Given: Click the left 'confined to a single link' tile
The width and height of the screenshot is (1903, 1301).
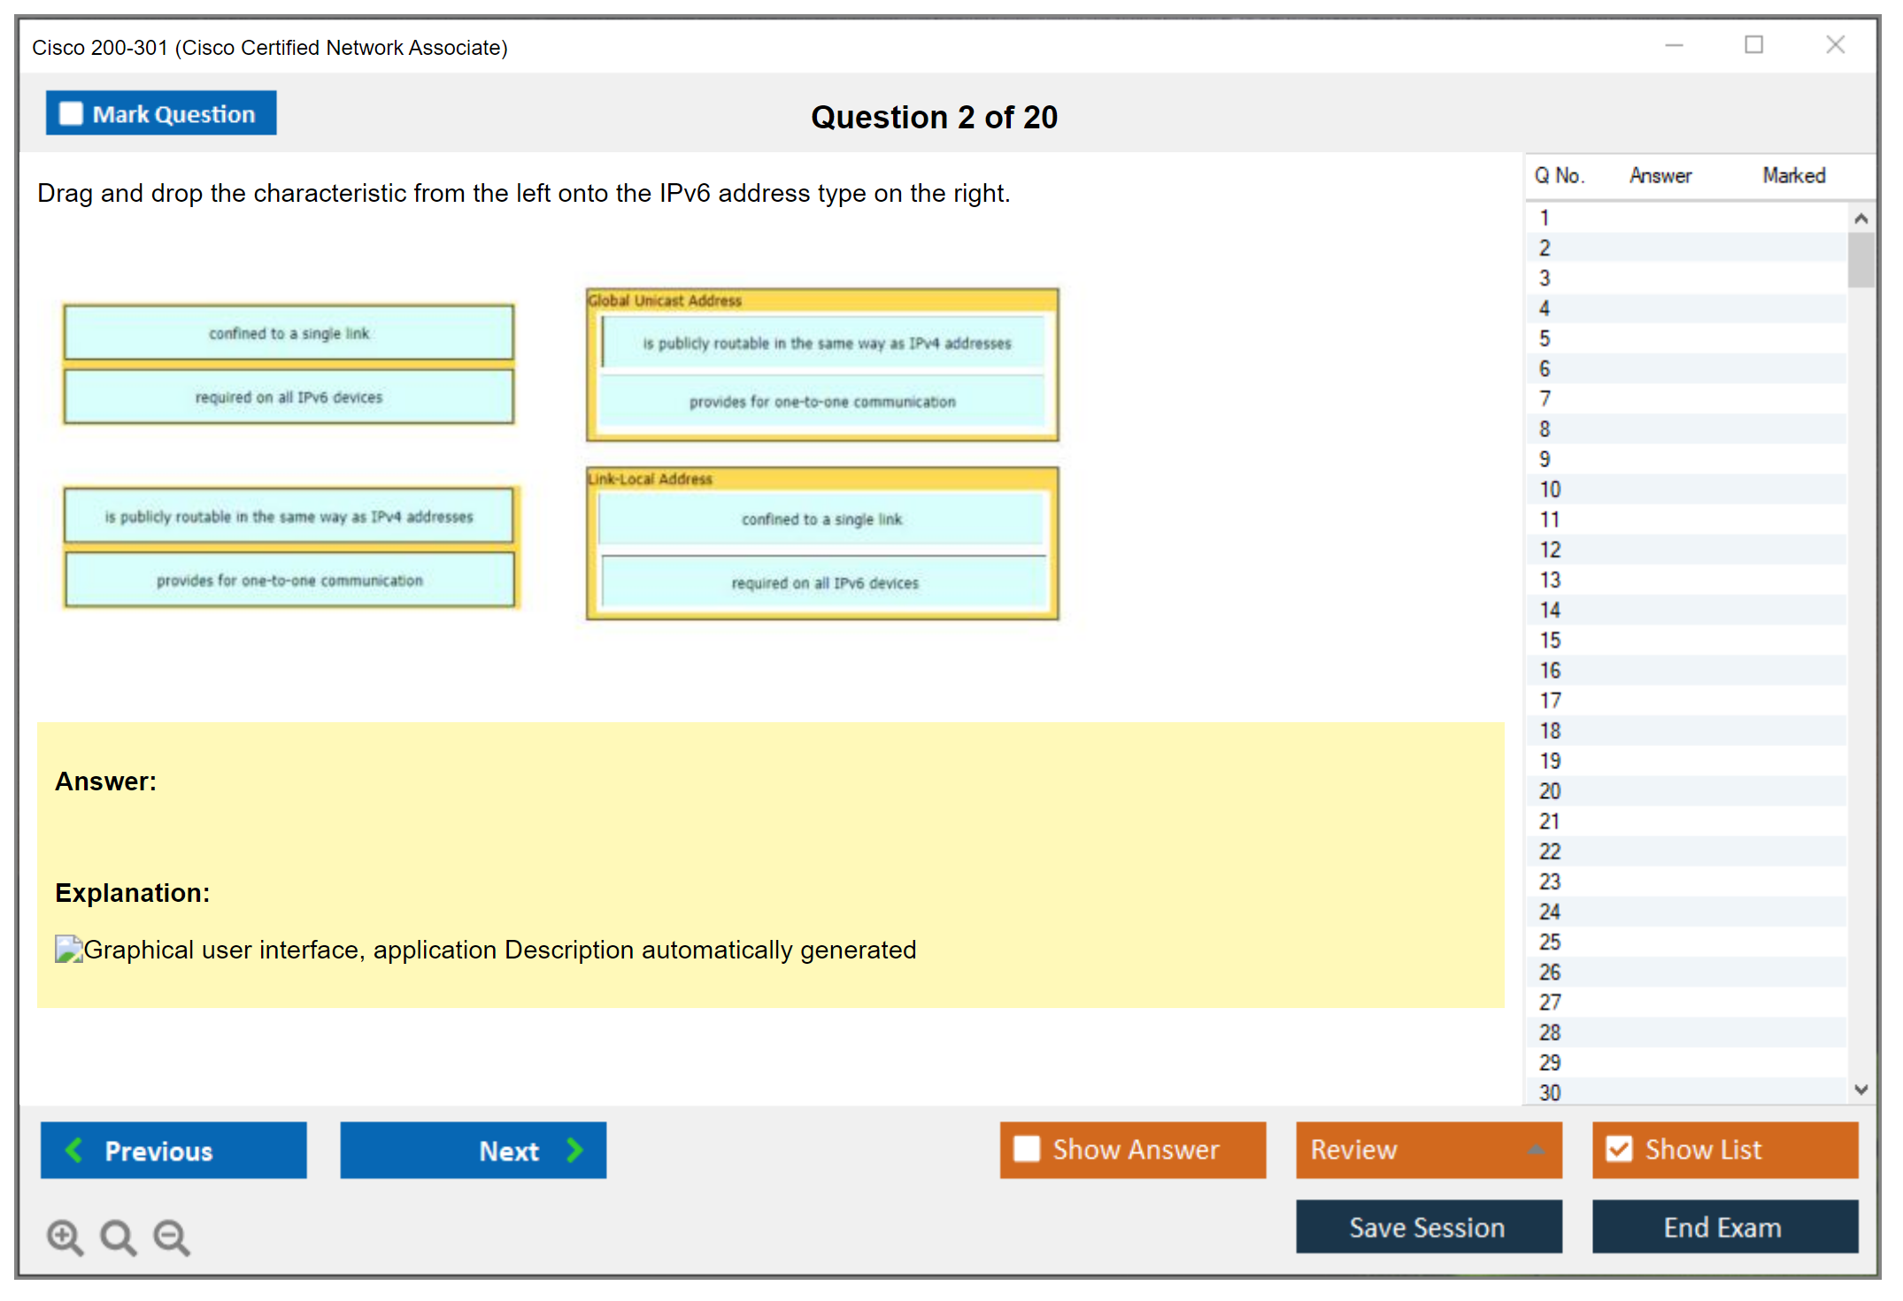Looking at the screenshot, I should tap(289, 334).
